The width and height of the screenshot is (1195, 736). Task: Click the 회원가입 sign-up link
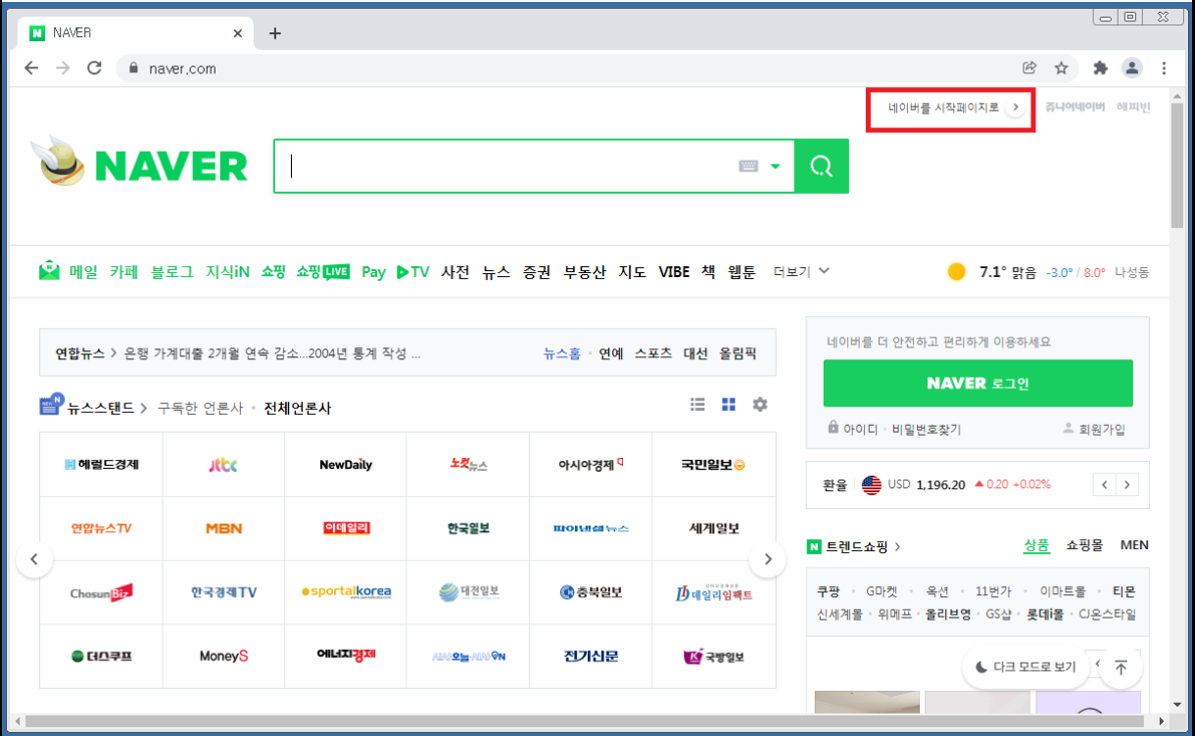(1094, 429)
